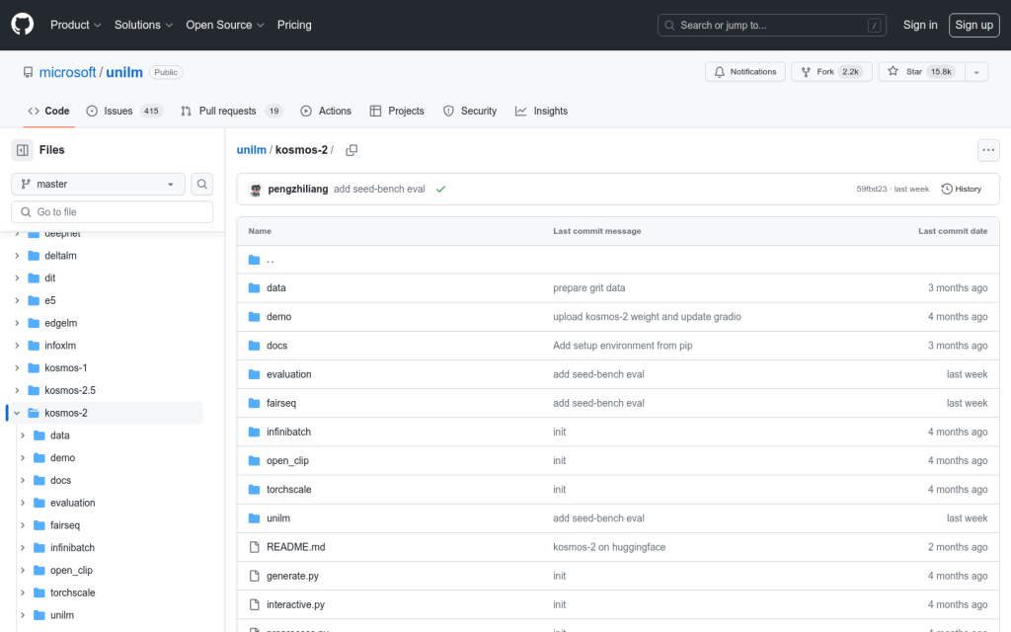Click the search magnifier beside branch selector
Viewport: 1011px width, 632px height.
(x=201, y=184)
